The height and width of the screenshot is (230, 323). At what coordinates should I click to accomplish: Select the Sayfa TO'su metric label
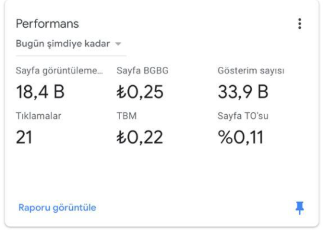[243, 116]
